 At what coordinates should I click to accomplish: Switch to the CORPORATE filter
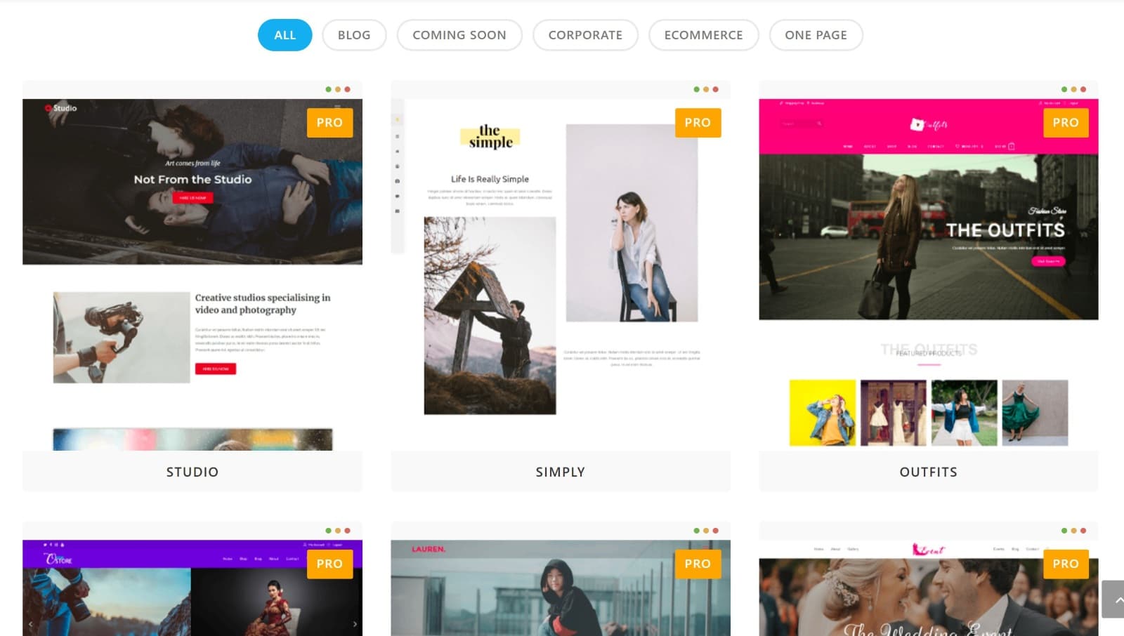click(x=585, y=35)
